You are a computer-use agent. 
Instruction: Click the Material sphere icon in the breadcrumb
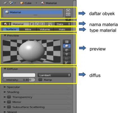pyautogui.click(x=43, y=3)
